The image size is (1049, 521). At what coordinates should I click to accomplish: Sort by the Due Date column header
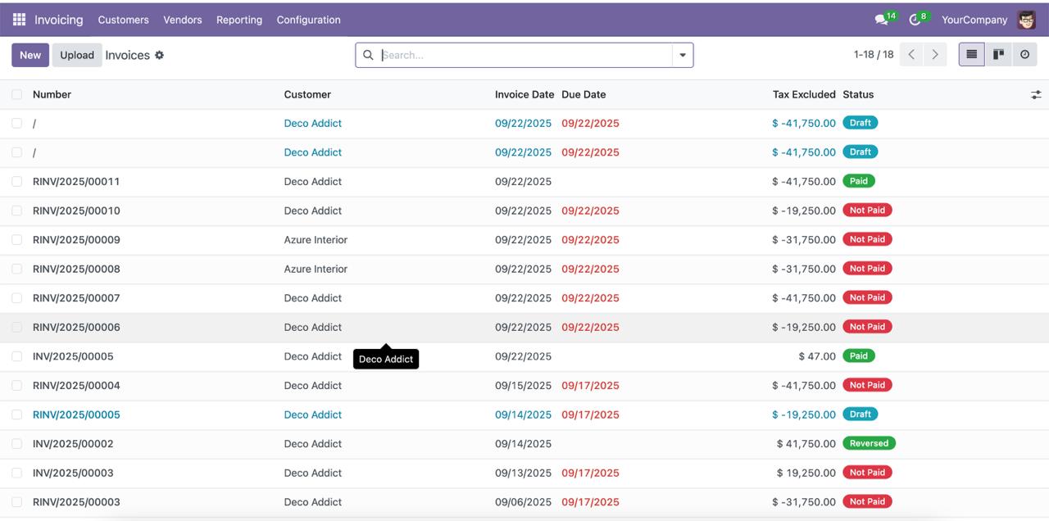[584, 94]
